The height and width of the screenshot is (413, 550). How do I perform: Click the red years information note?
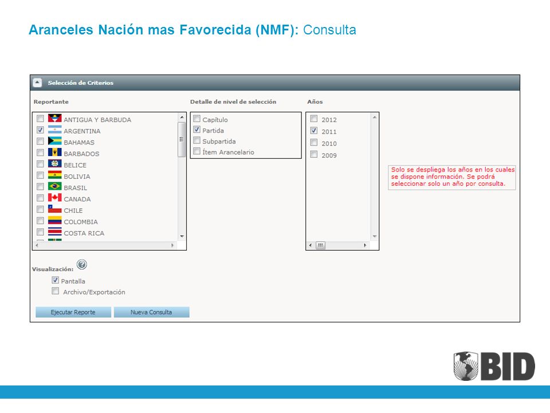tap(452, 177)
